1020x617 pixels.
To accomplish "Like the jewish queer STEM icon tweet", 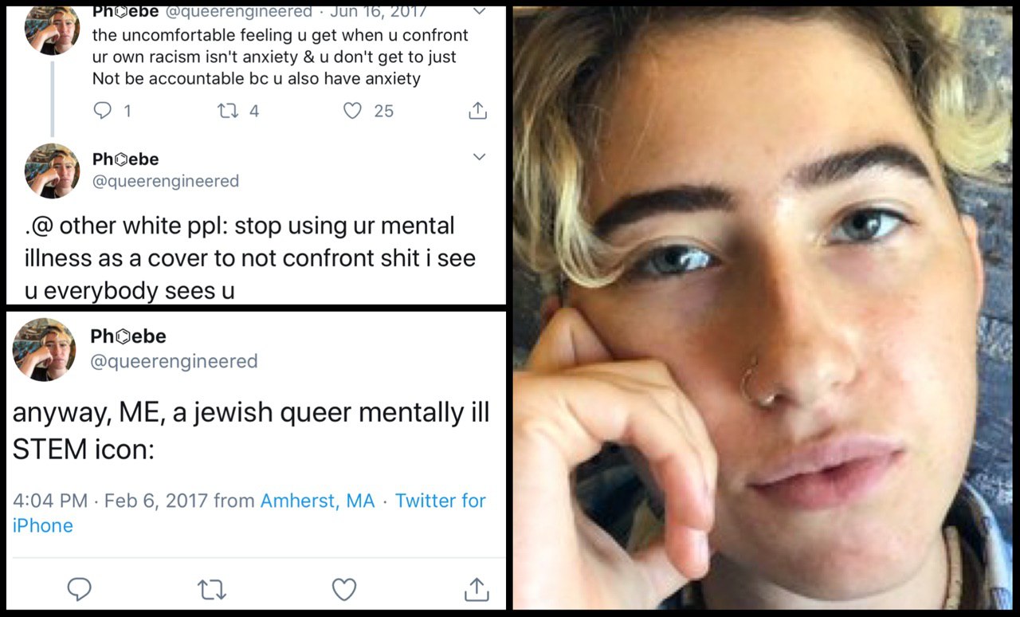I will [343, 589].
